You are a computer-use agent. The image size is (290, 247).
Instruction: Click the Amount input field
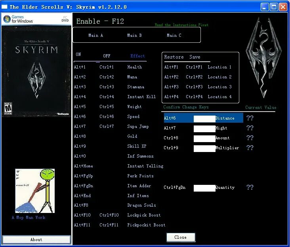204,139
